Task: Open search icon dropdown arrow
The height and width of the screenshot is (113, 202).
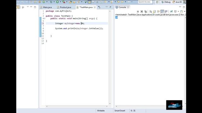Action: coord(82,2)
